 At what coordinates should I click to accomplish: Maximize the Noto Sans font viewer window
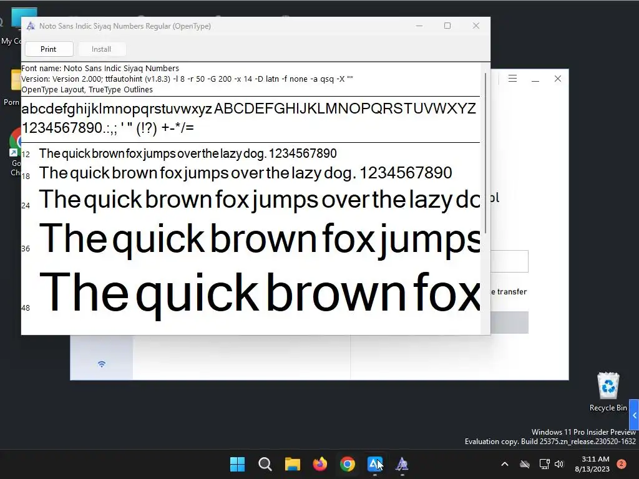pos(447,26)
